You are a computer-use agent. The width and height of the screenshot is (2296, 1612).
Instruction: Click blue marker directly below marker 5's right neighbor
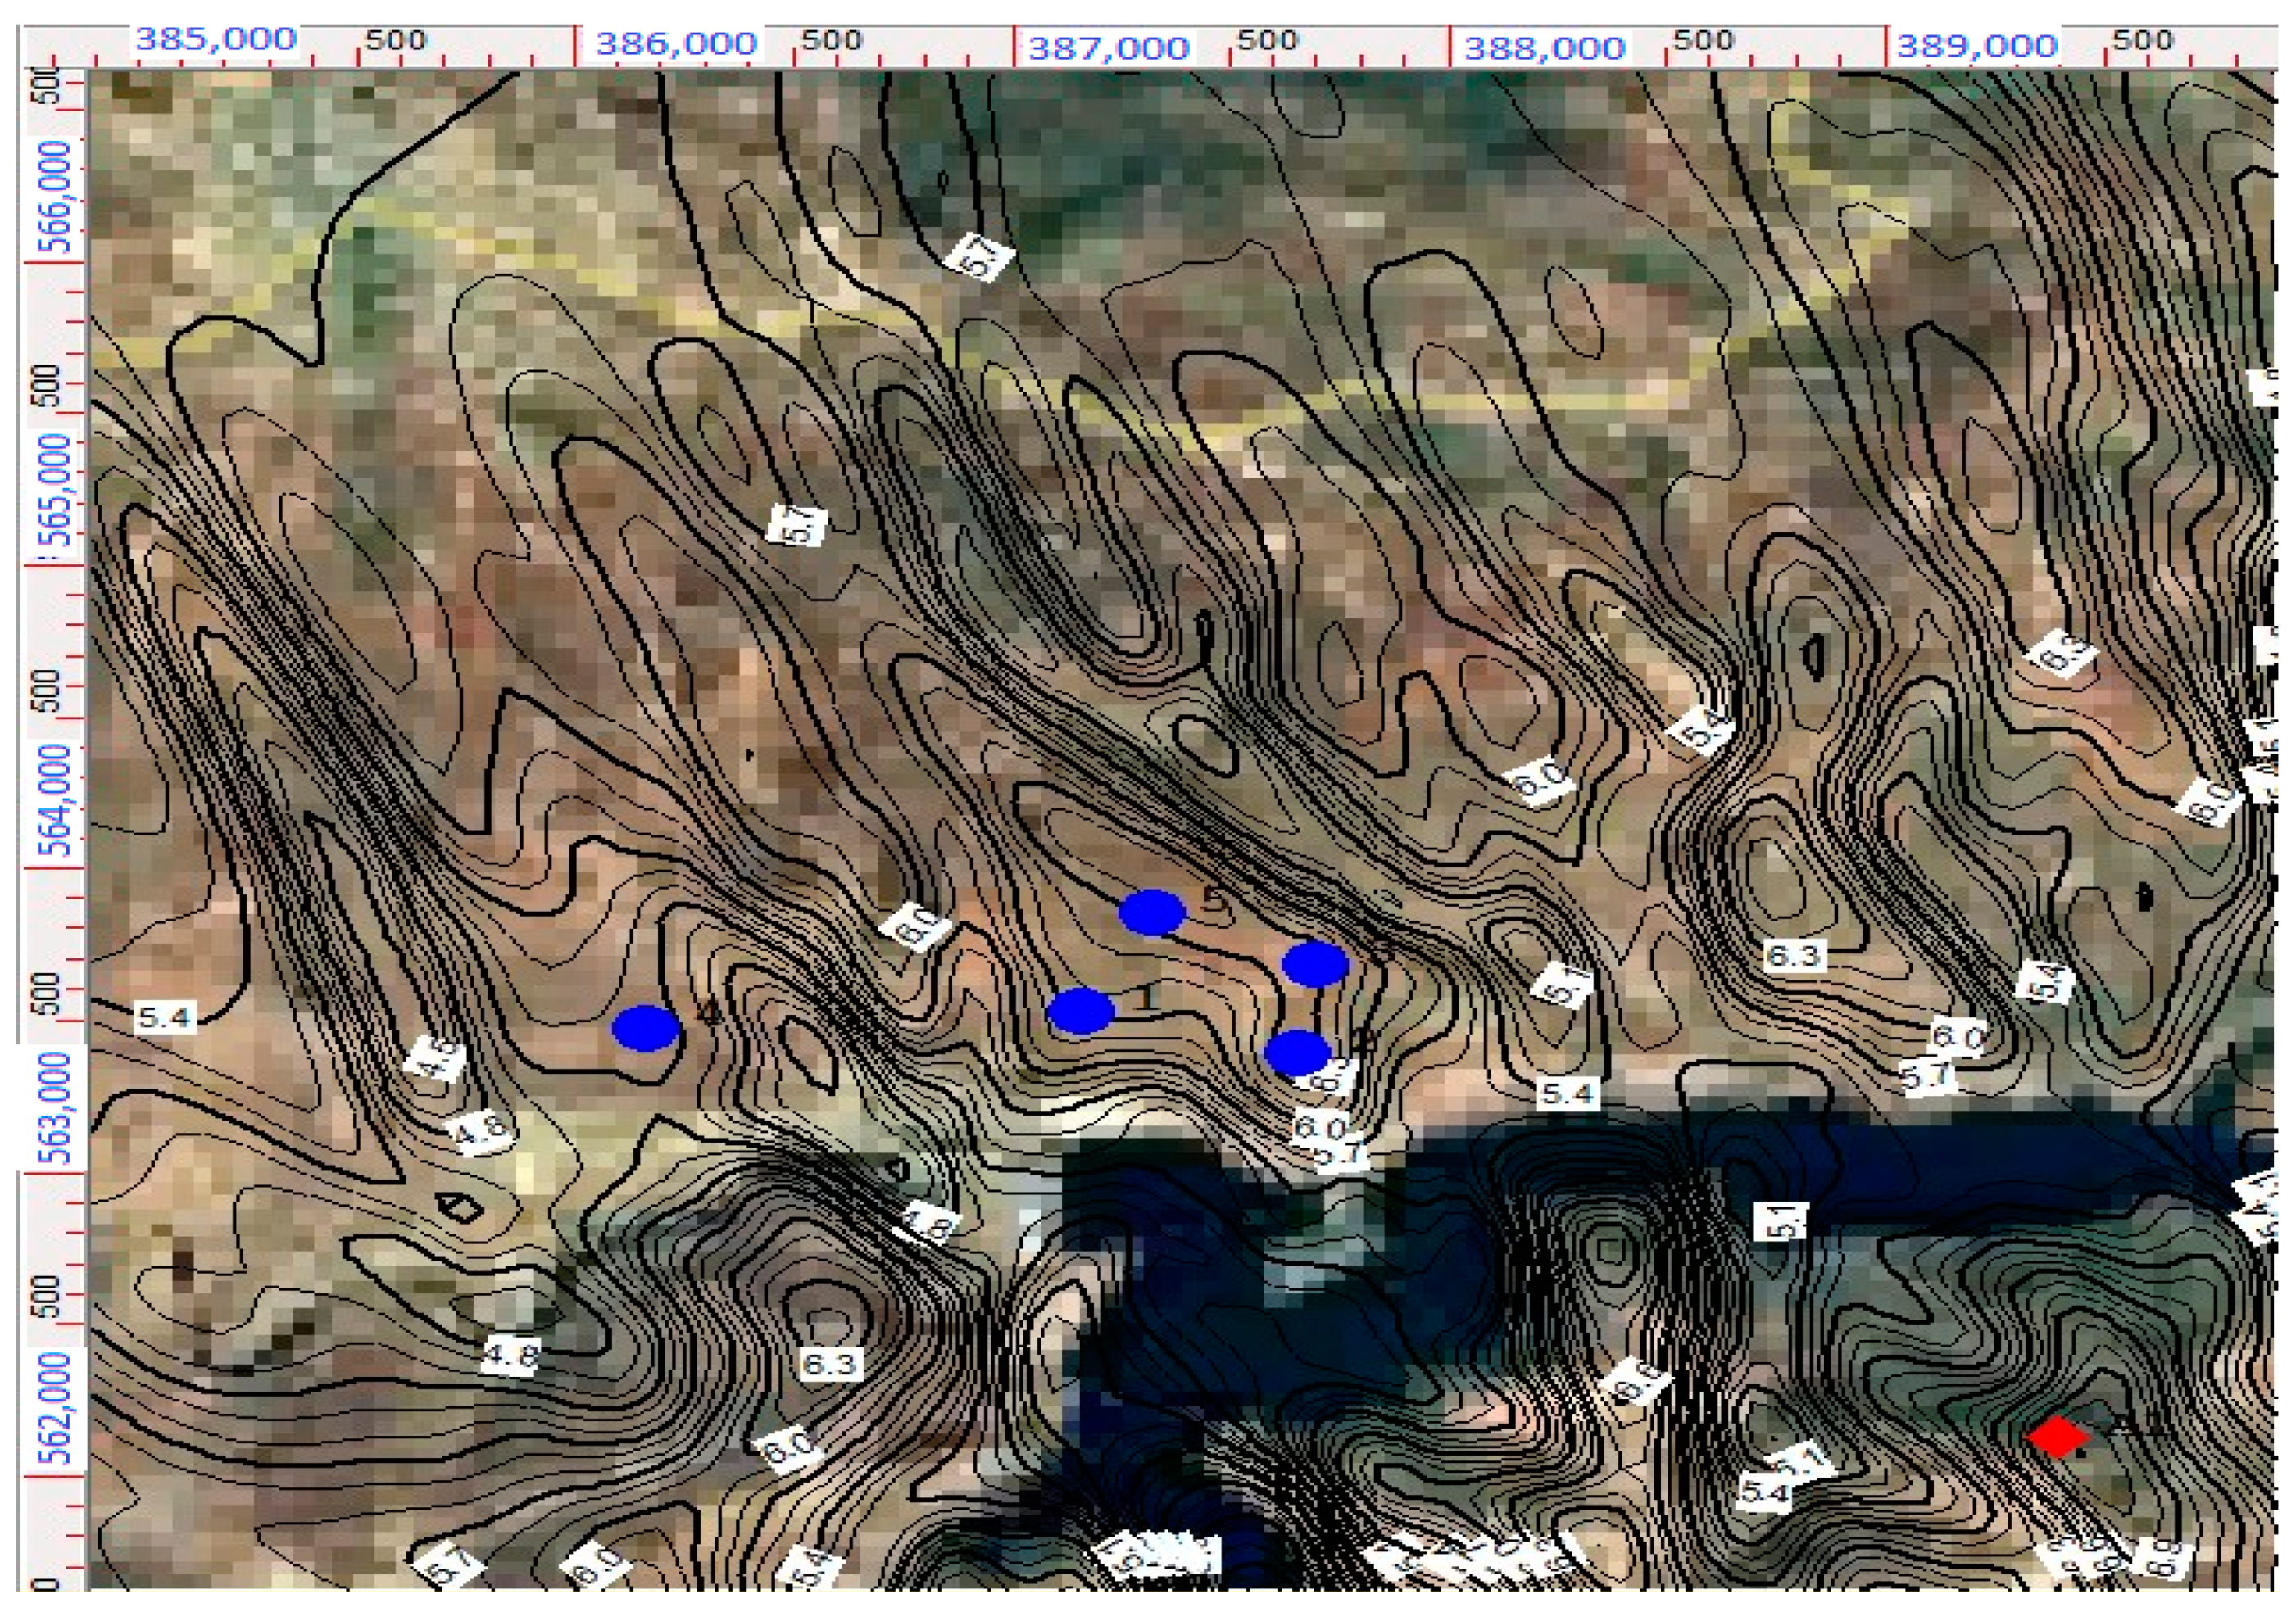[x=1297, y=1053]
